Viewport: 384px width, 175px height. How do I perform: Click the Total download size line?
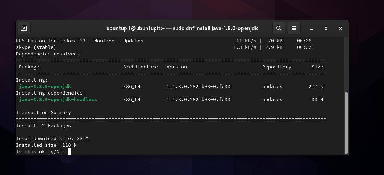point(52,139)
